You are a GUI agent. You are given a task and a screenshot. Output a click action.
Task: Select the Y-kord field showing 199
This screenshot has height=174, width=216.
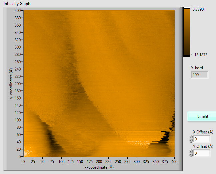pyautogui.click(x=200, y=75)
